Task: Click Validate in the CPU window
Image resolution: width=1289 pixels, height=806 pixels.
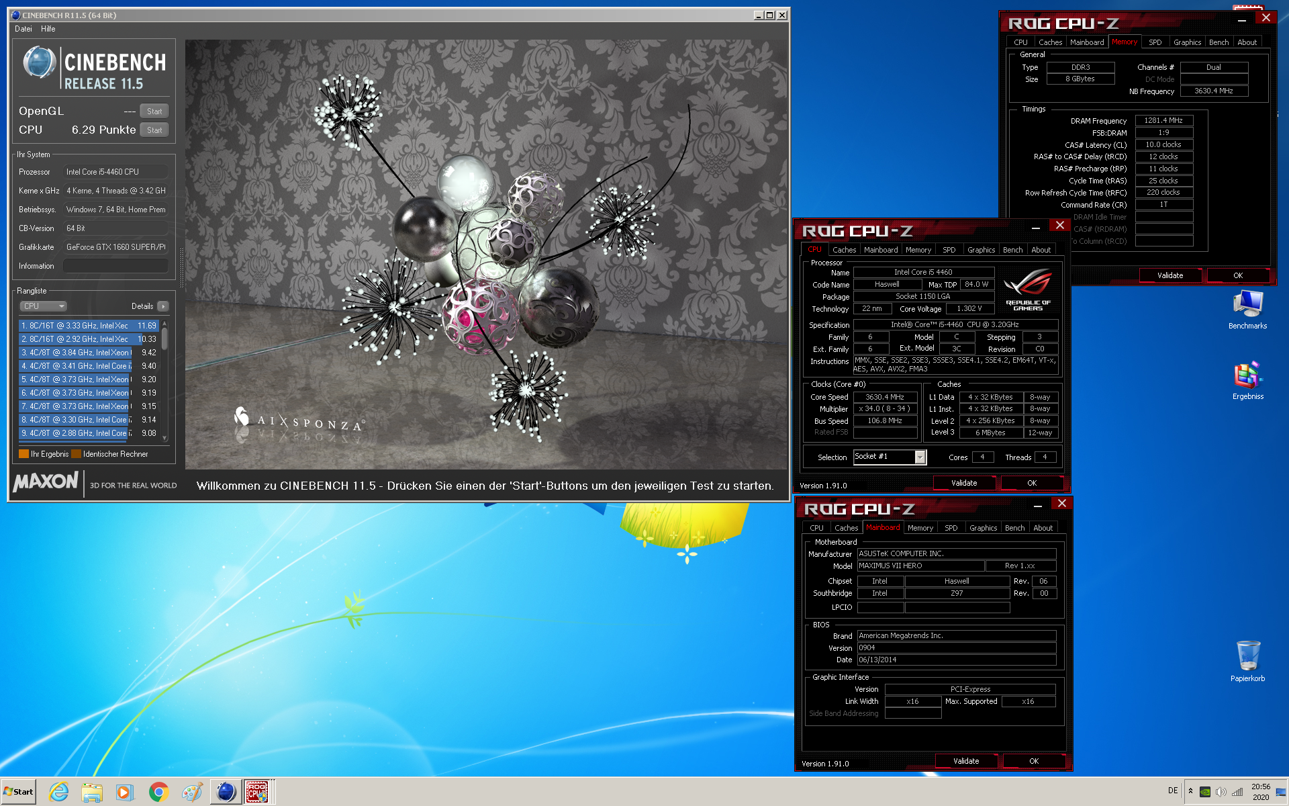Action: tap(964, 483)
